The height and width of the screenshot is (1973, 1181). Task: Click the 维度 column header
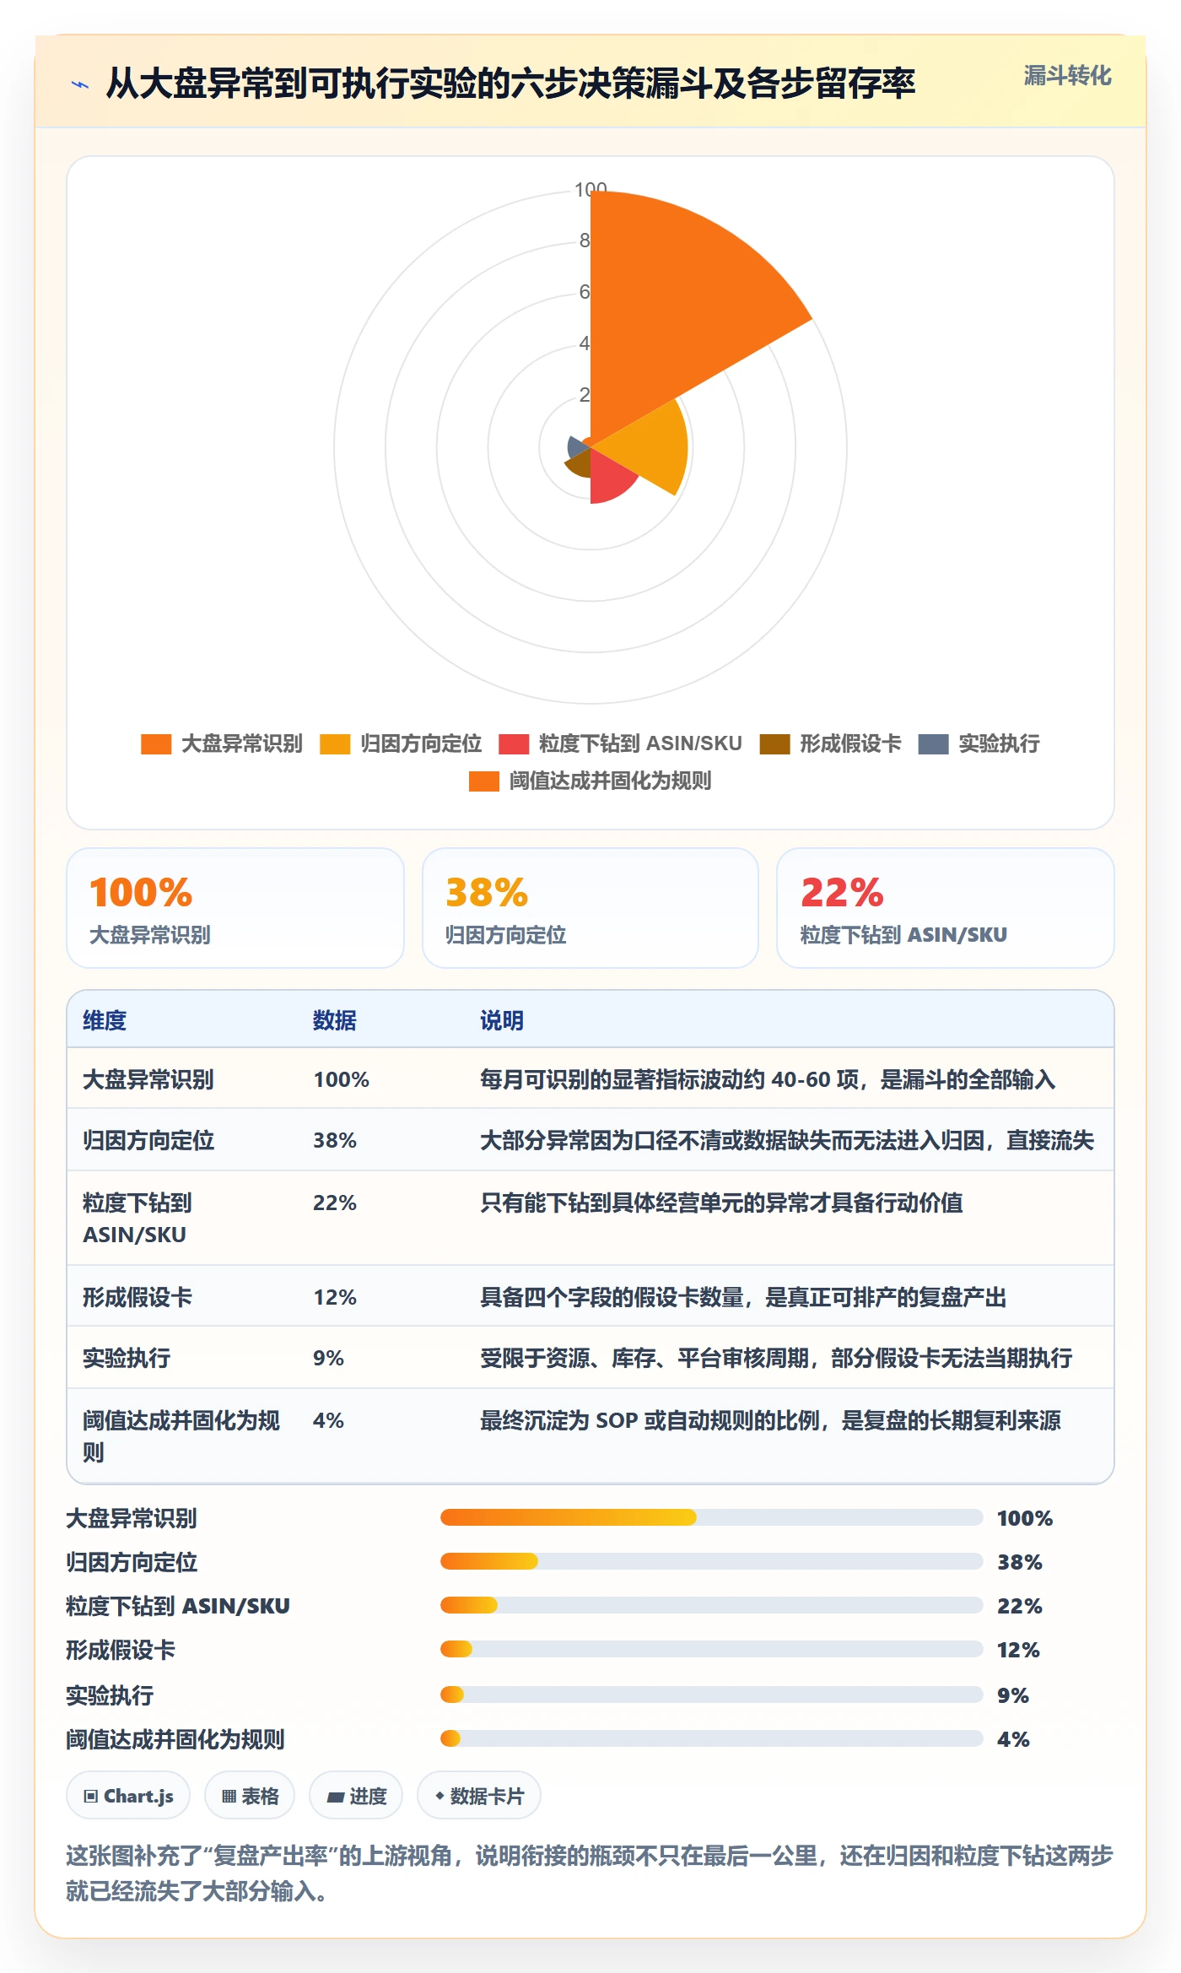pos(105,1020)
